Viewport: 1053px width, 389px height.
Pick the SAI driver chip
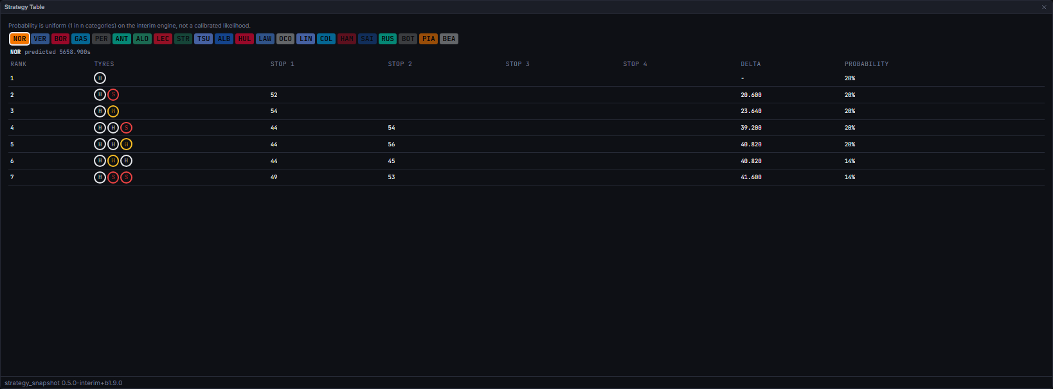coord(367,39)
